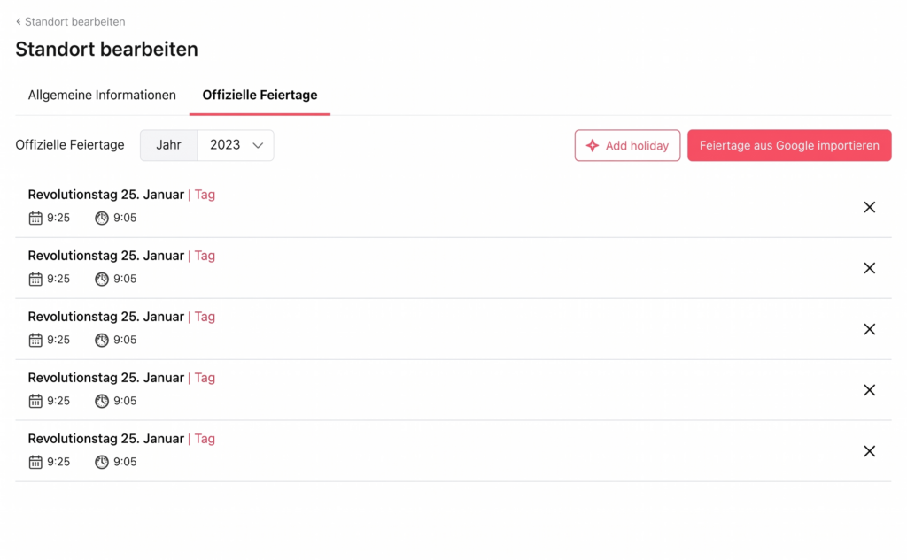
Task: Click the Standort bearbeiten breadcrumb link
Action: tap(75, 21)
